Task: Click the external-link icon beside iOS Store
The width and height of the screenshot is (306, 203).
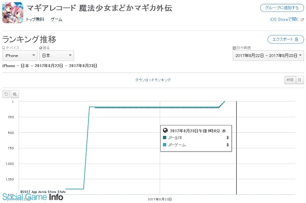Action: [x=302, y=19]
